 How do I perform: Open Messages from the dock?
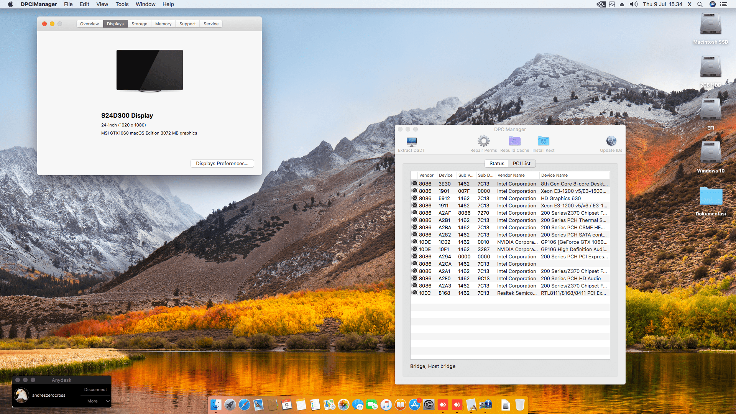(358, 404)
